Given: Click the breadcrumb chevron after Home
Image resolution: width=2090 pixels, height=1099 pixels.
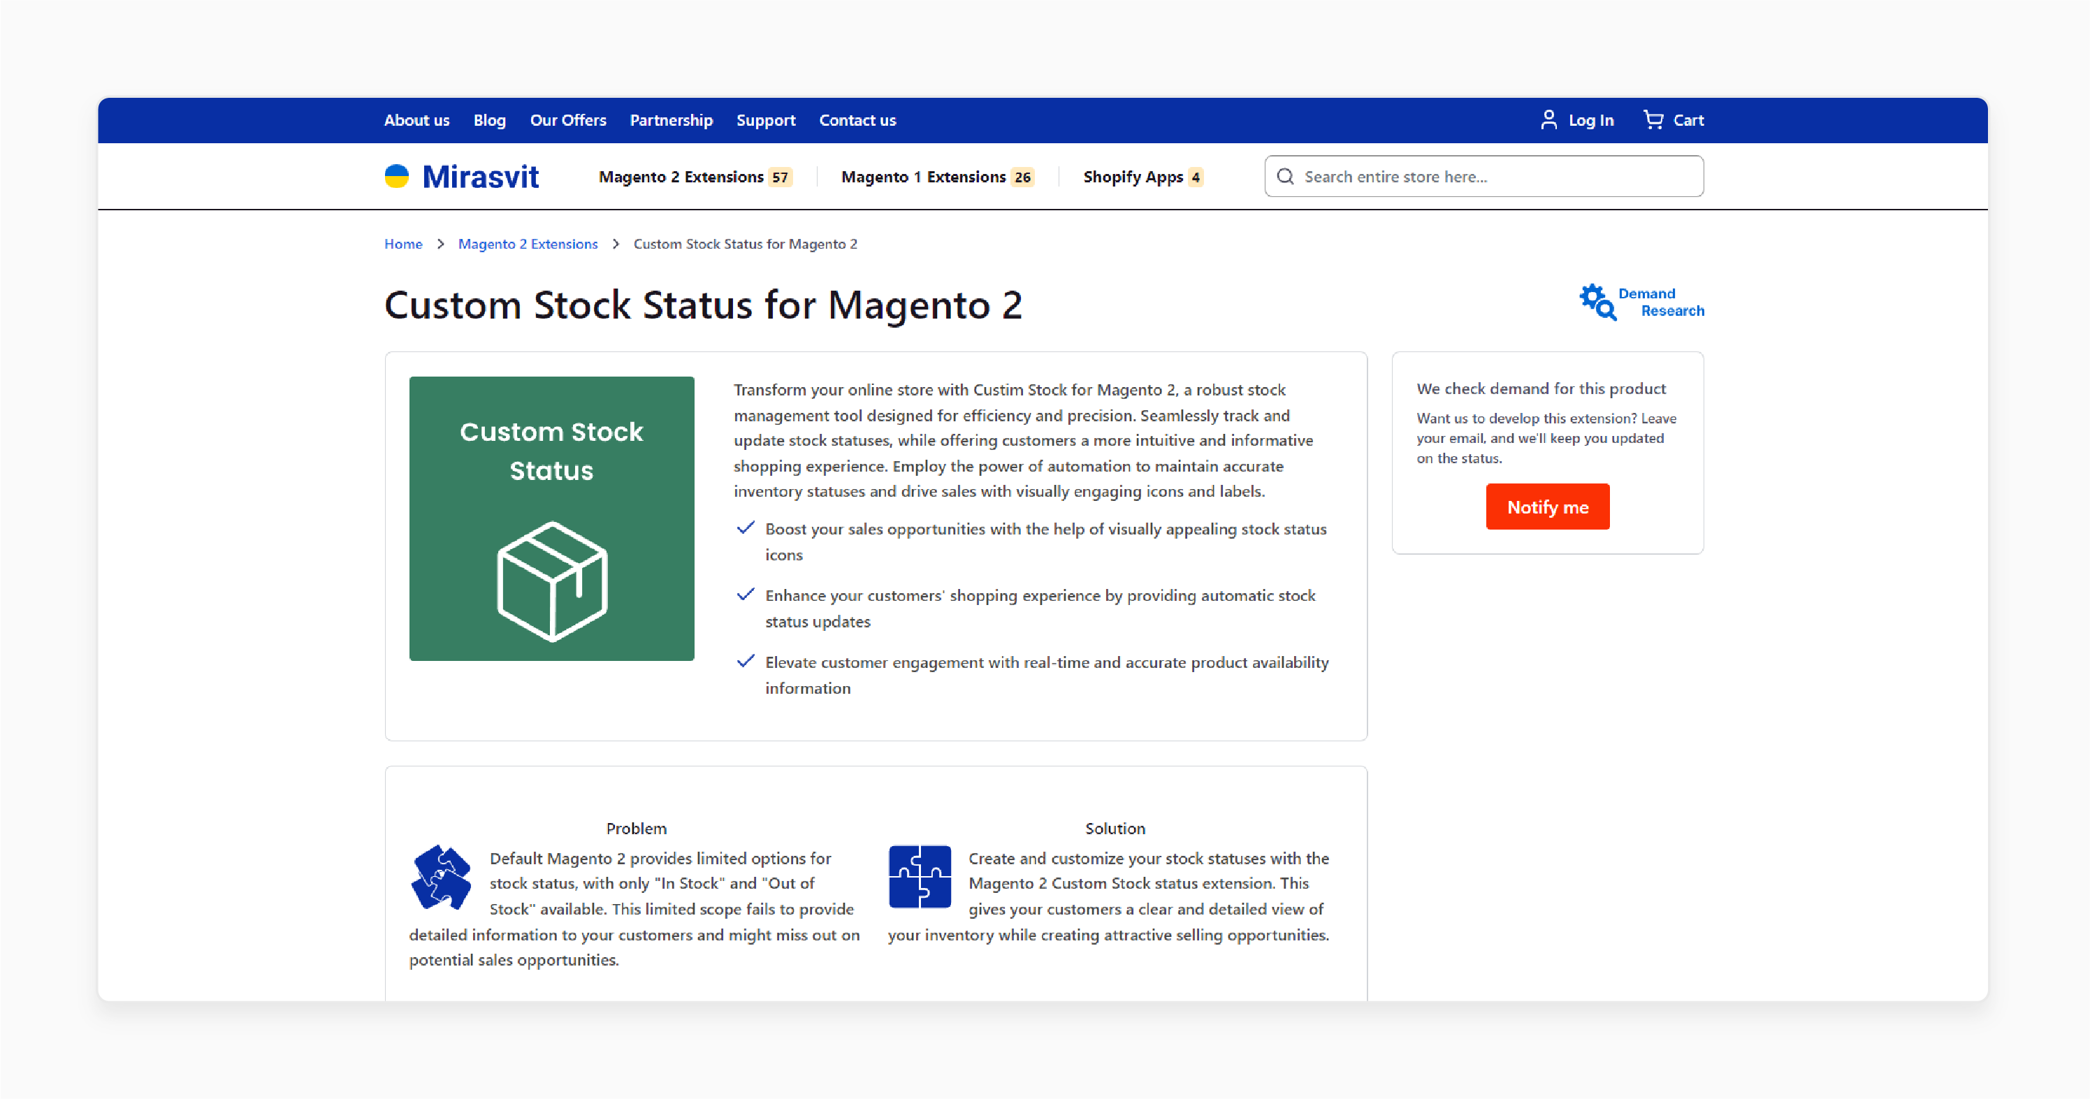Looking at the screenshot, I should 440,244.
